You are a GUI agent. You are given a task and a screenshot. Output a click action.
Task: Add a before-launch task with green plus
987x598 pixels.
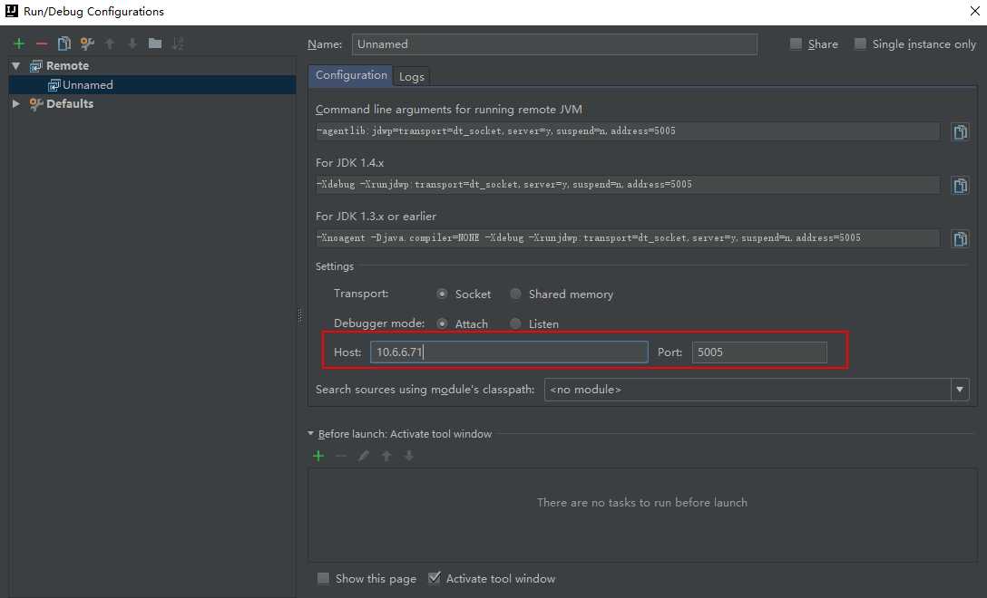pyautogui.click(x=318, y=456)
